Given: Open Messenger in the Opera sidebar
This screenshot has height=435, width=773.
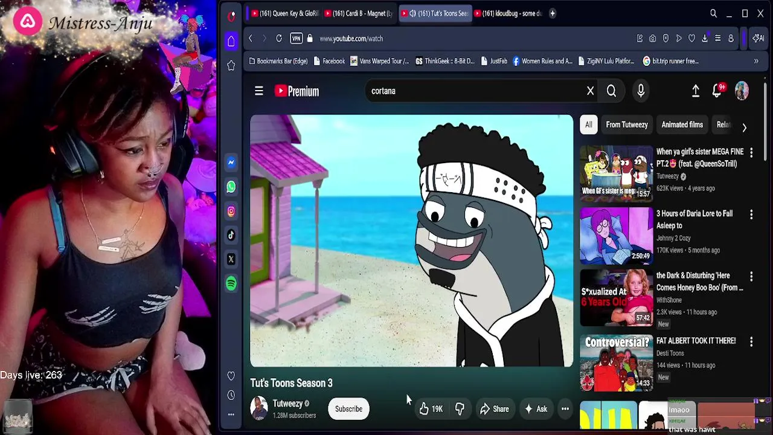Looking at the screenshot, I should [x=231, y=163].
